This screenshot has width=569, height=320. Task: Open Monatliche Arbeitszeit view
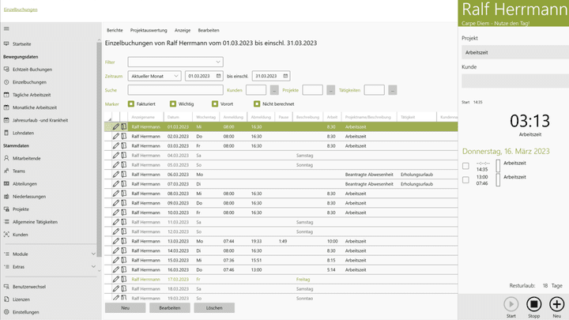tap(35, 107)
